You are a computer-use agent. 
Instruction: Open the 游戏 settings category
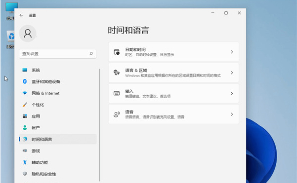tap(58, 151)
